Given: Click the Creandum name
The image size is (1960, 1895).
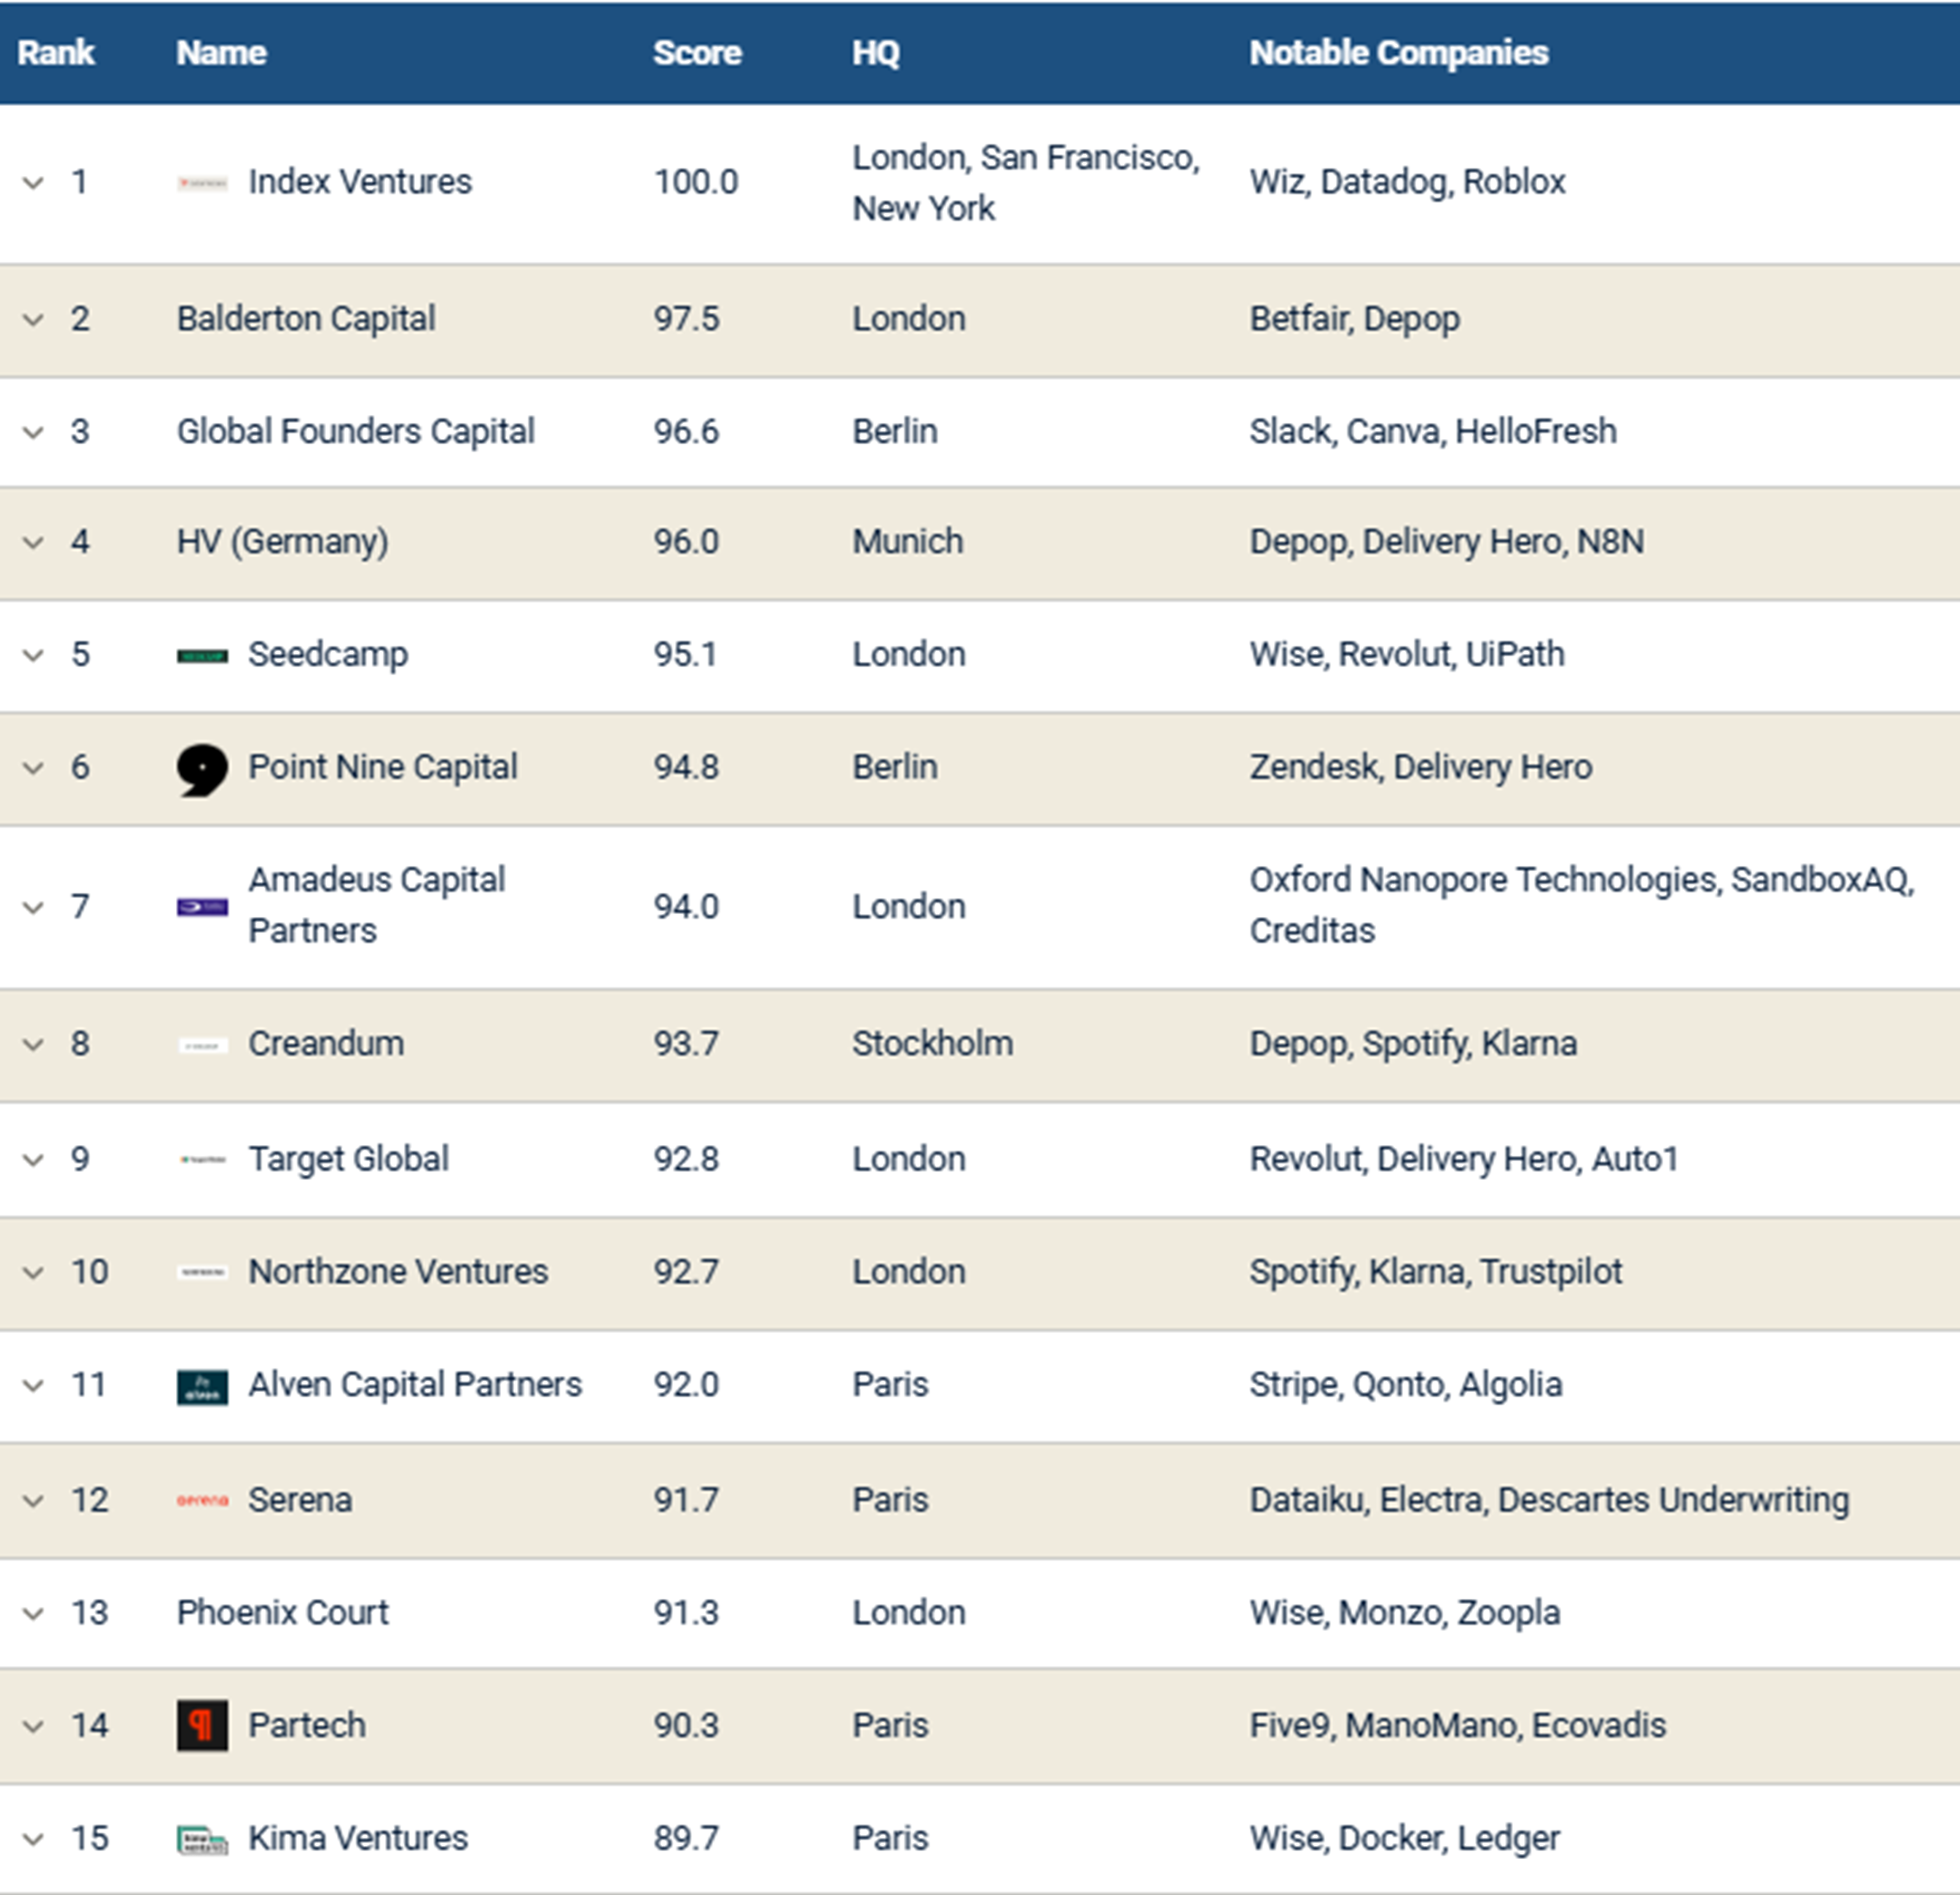Looking at the screenshot, I should click(x=326, y=1043).
